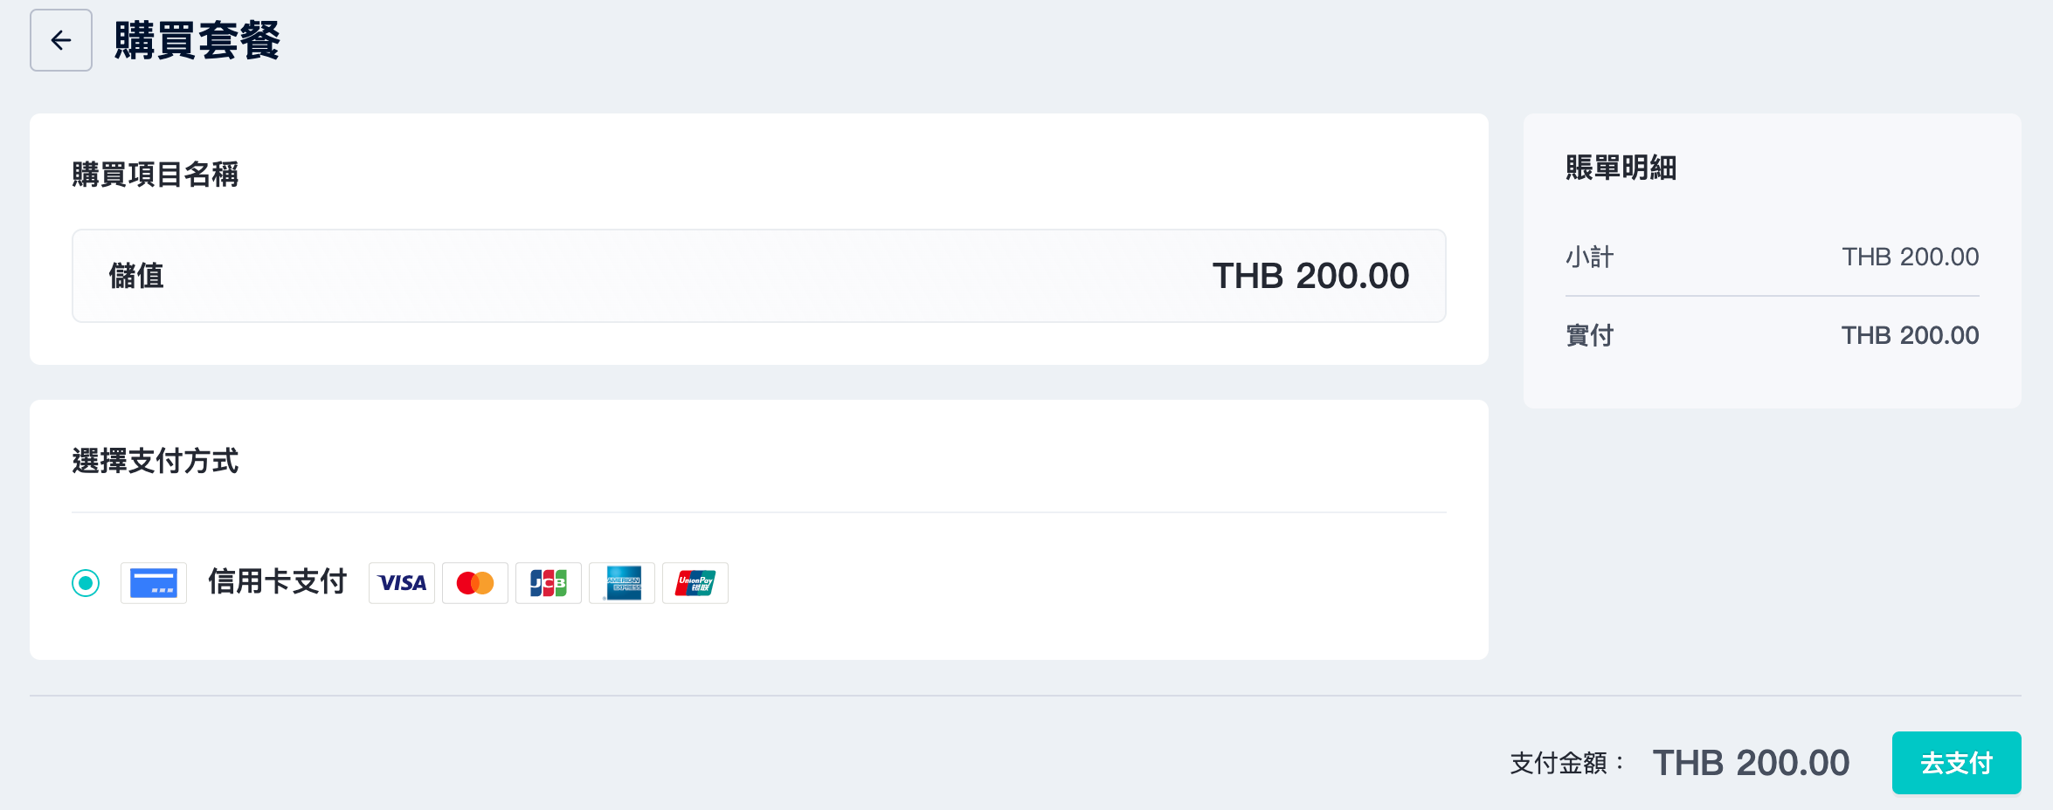Click the 購買項目名稱 section heading
Viewport: 2053px width, 810px height.
156,175
